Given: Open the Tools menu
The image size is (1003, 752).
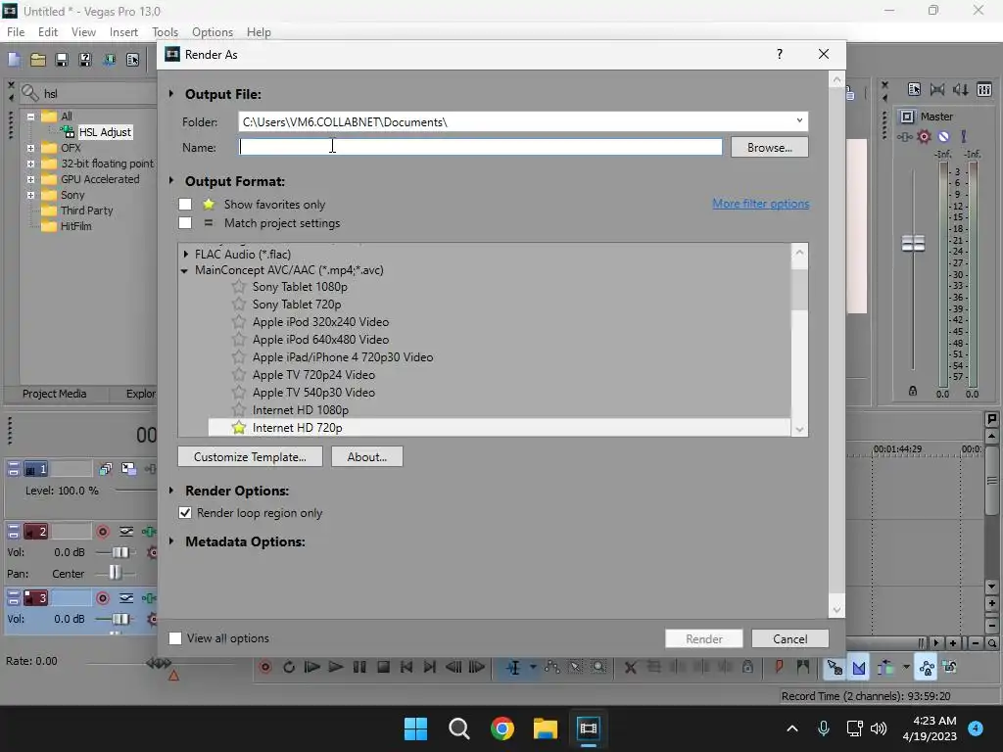Looking at the screenshot, I should coord(165,32).
